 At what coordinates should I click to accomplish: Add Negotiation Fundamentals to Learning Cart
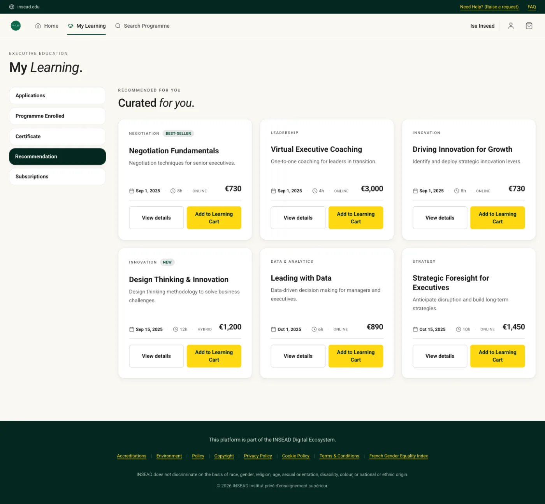point(214,218)
